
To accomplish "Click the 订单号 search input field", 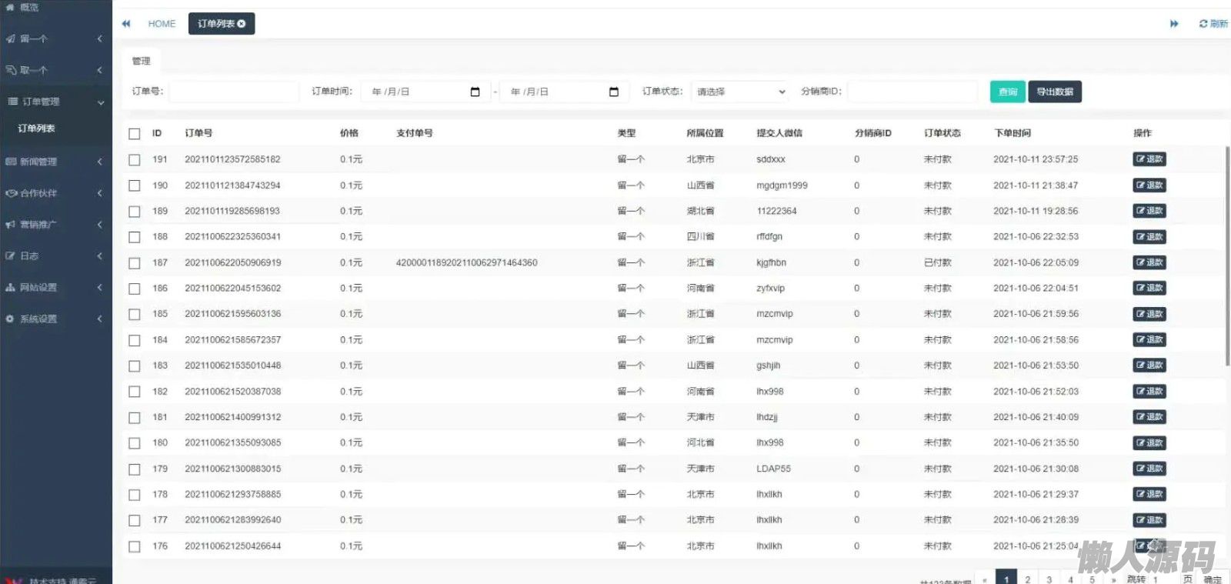I will coord(234,92).
